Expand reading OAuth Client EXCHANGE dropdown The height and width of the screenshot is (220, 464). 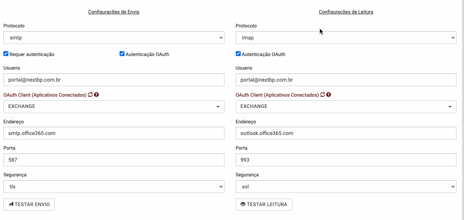346,106
